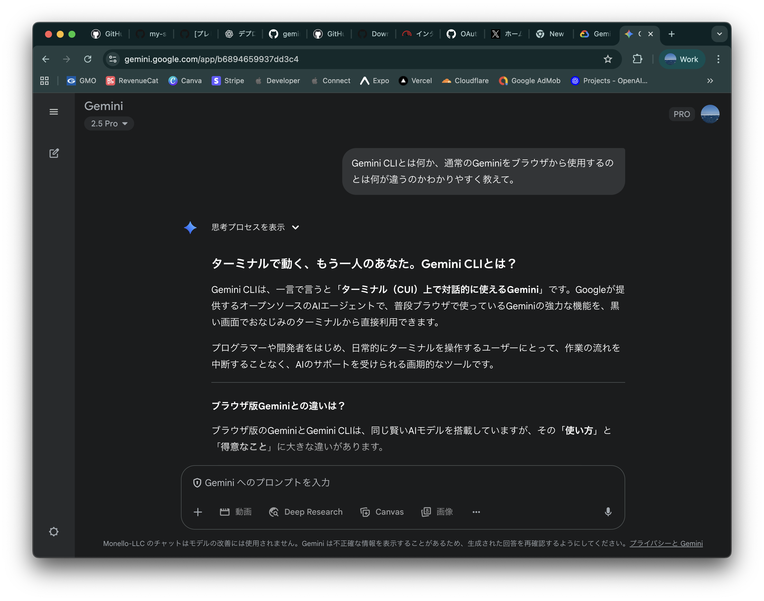The width and height of the screenshot is (764, 601).
Task: Open the Canvas tool
Action: coord(382,512)
